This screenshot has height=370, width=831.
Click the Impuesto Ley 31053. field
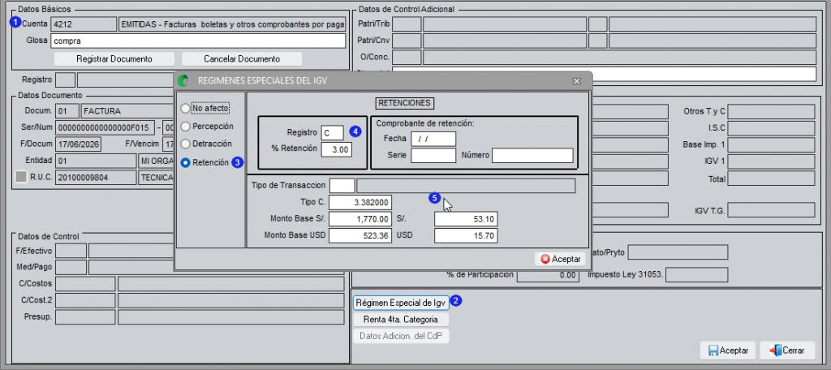point(696,275)
